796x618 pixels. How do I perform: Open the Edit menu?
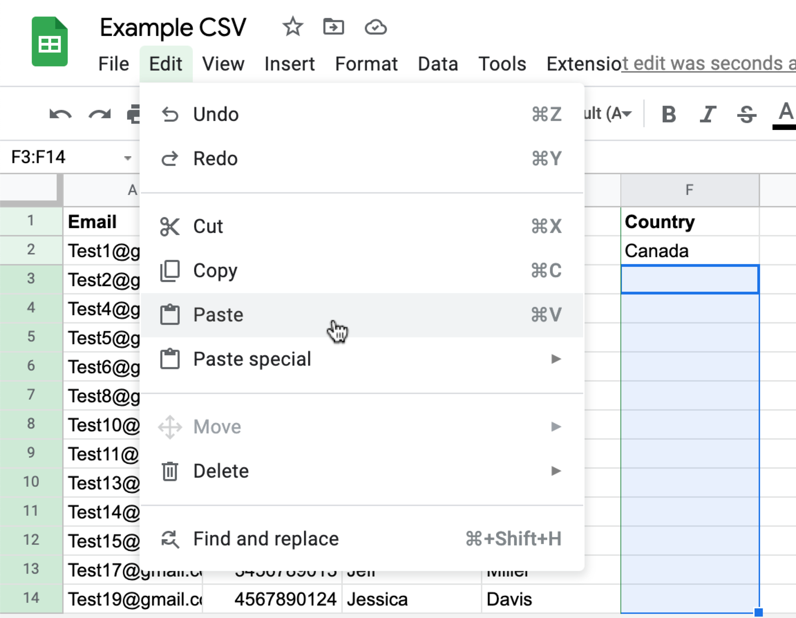165,63
